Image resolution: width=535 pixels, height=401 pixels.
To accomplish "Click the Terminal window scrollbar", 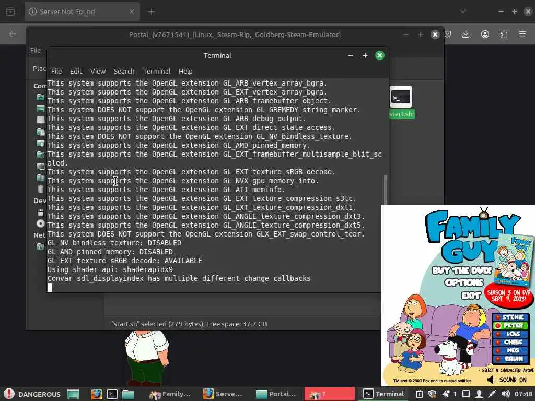I will (386, 190).
